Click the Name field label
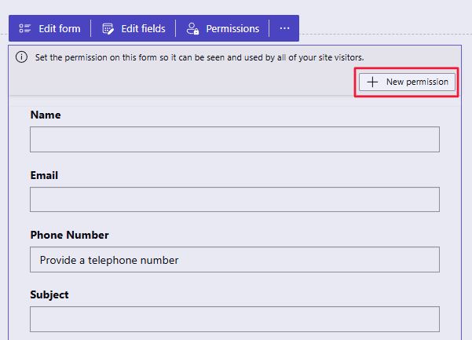This screenshot has width=472, height=340. point(46,115)
